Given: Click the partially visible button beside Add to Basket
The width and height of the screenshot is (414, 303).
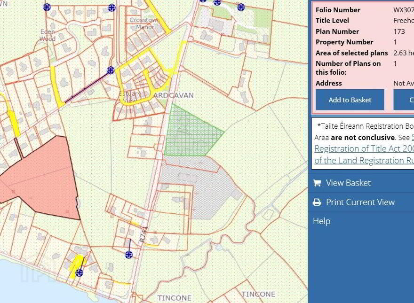Looking at the screenshot, I should pyautogui.click(x=404, y=100).
